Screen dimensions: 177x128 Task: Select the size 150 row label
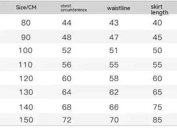pyautogui.click(x=26, y=120)
